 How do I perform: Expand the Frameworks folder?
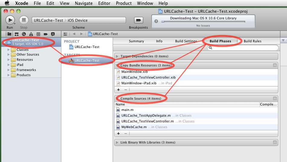tap(8, 70)
